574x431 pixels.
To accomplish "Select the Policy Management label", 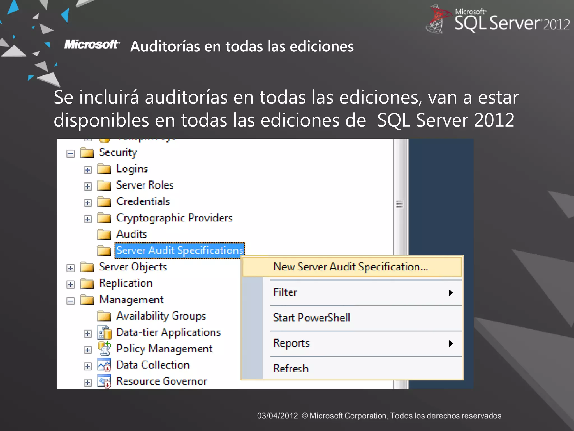I will [x=164, y=349].
